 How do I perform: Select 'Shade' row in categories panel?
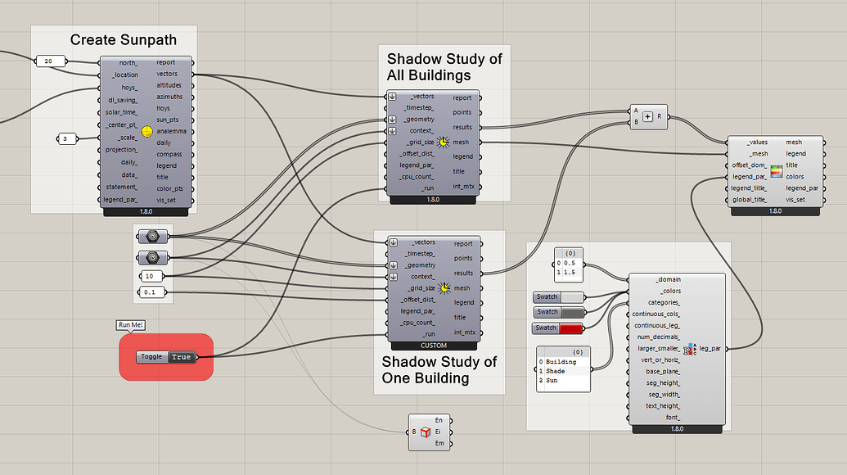pyautogui.click(x=563, y=371)
